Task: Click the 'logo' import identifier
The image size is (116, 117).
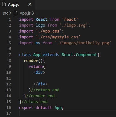Action: (x=40, y=25)
